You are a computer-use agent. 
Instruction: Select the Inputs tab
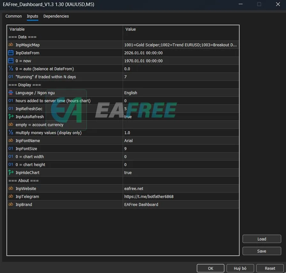33,16
